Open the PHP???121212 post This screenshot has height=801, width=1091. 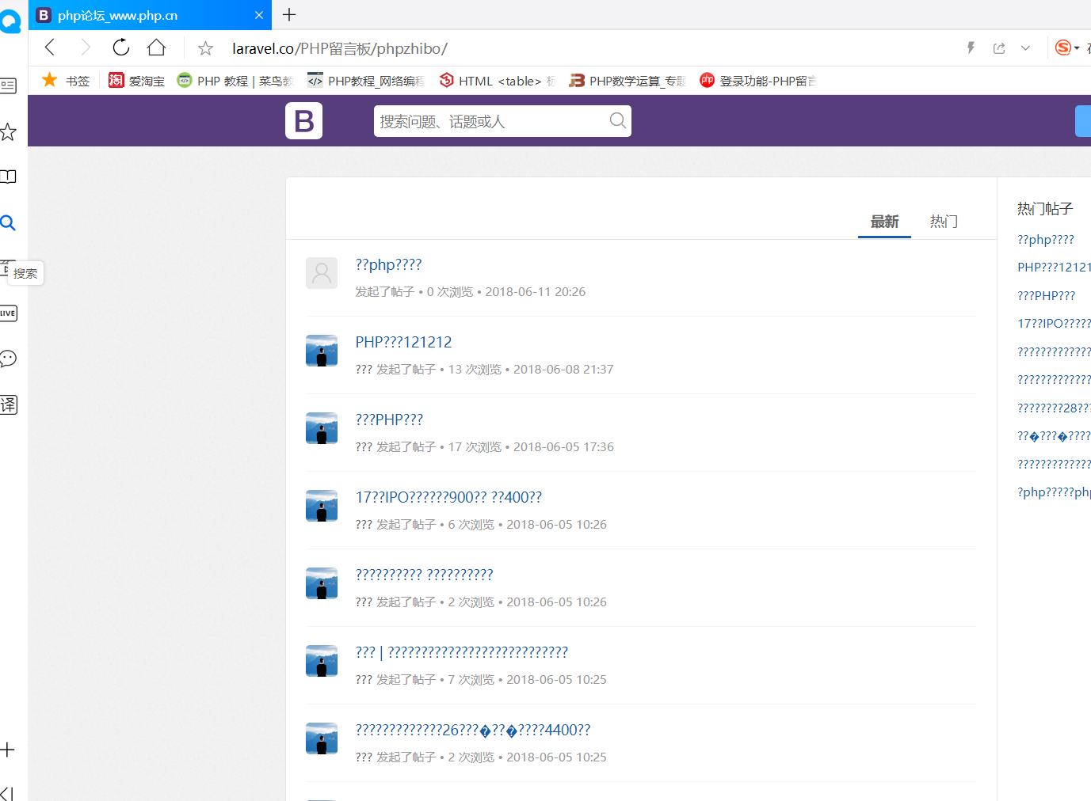pyautogui.click(x=403, y=342)
